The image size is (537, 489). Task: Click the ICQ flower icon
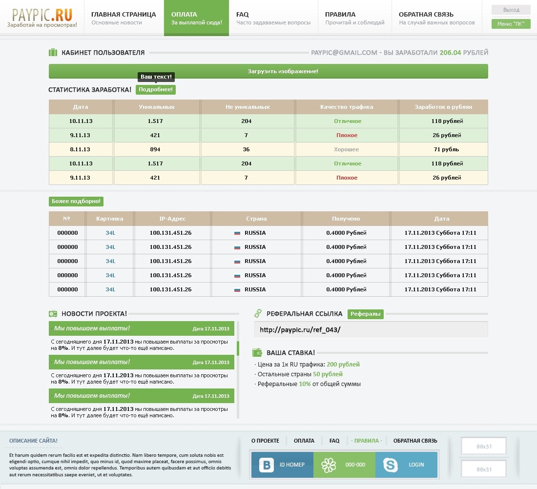pos(329,465)
